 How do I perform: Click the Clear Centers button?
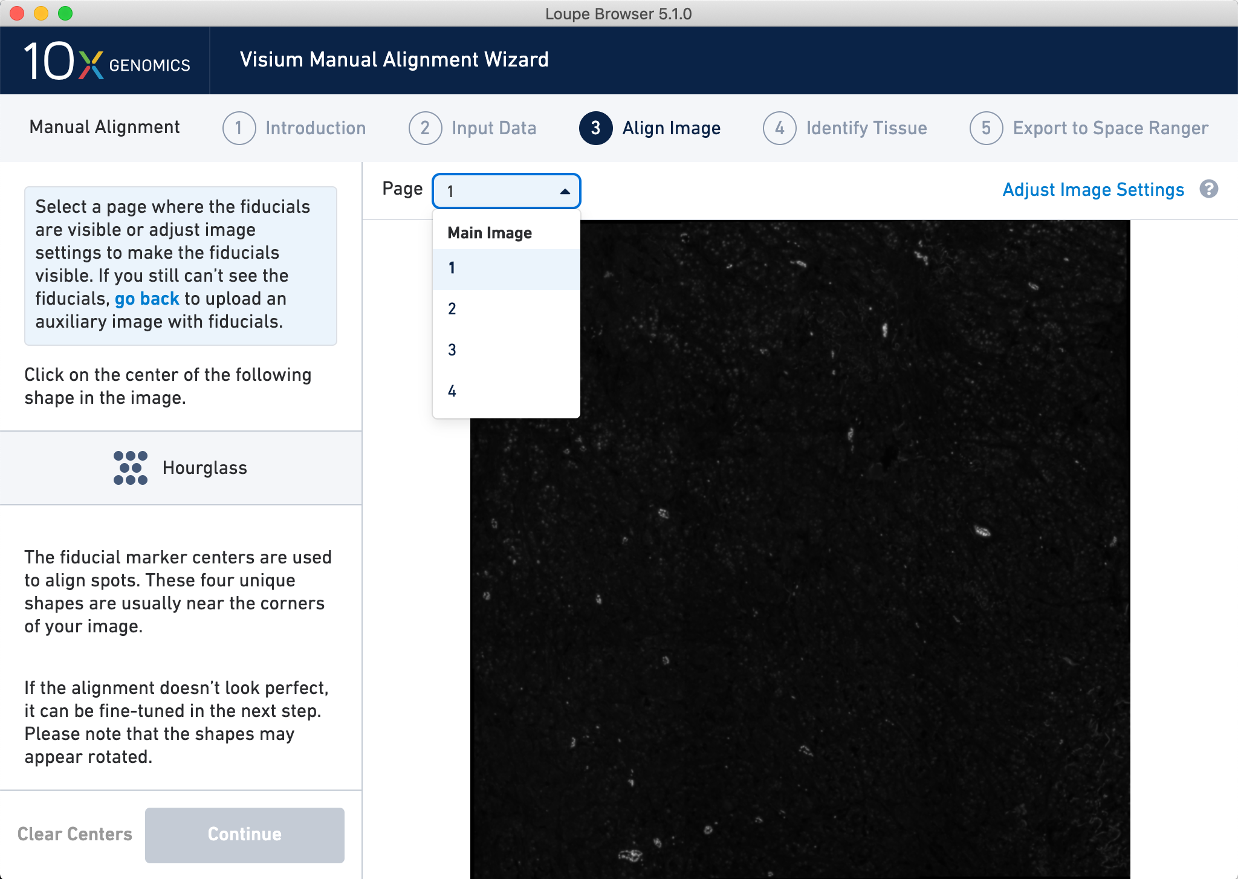click(75, 834)
